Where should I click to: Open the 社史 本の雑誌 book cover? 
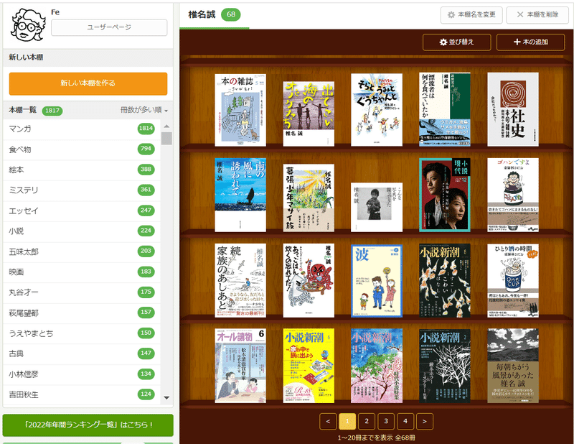[513, 110]
